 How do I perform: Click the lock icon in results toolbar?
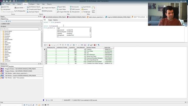pyautogui.click(x=50, y=45)
